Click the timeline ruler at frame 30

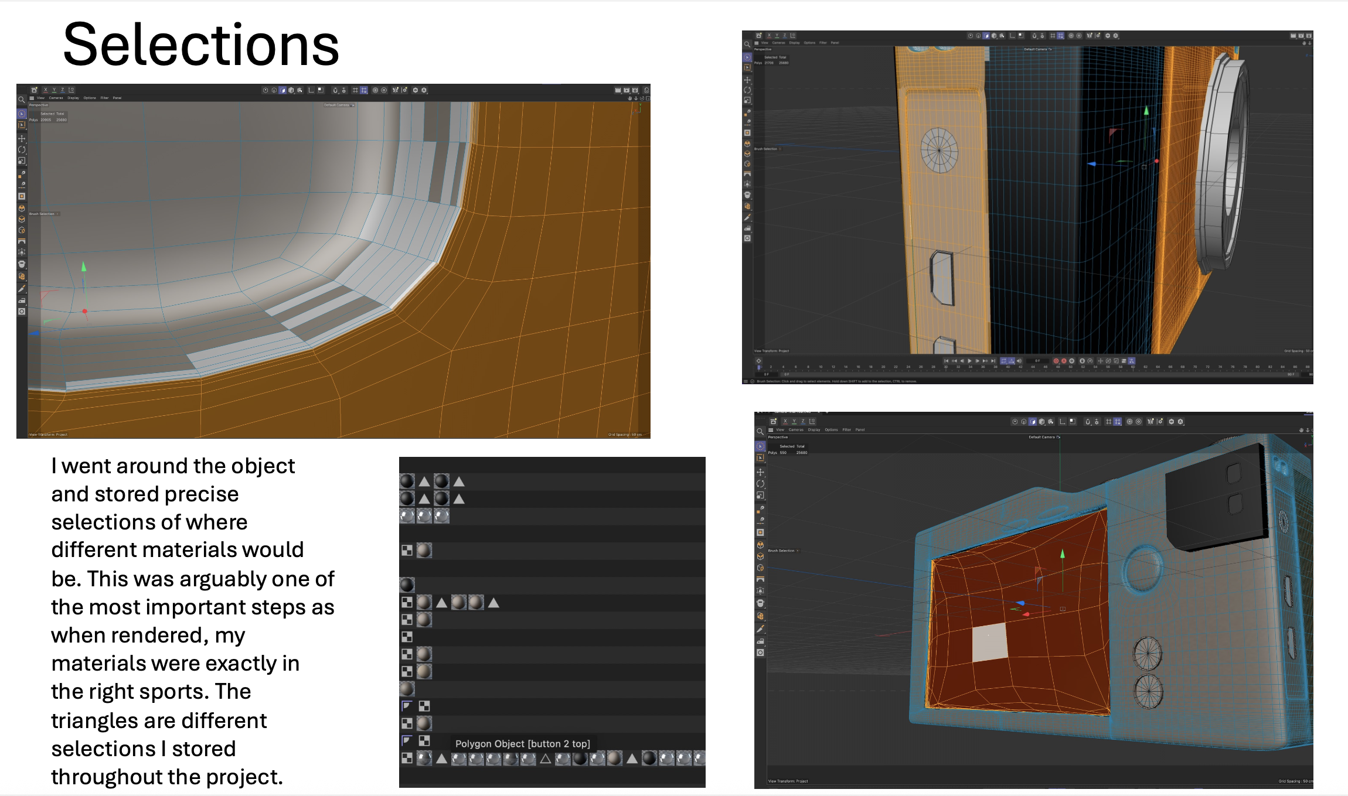tap(945, 367)
